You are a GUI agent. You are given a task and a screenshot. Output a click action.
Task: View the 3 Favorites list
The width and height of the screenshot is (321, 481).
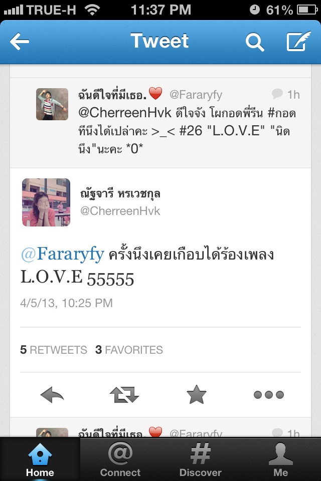(129, 350)
